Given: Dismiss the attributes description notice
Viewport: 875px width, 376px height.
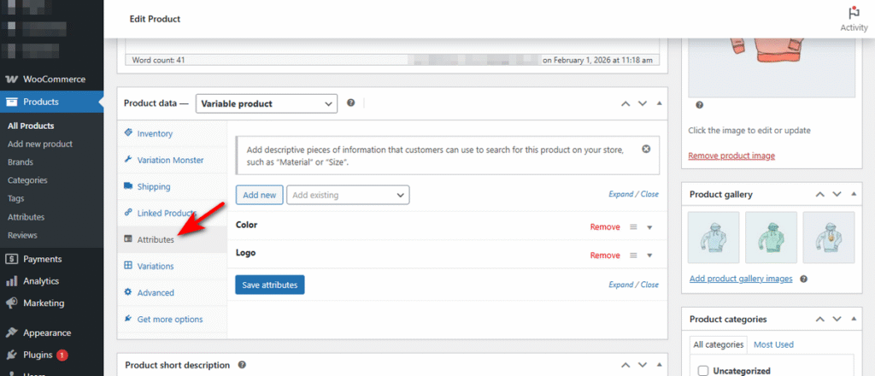Looking at the screenshot, I should [646, 149].
